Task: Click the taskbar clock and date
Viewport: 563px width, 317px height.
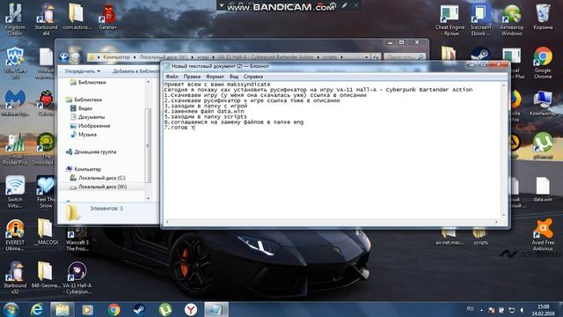Action: pos(544,310)
